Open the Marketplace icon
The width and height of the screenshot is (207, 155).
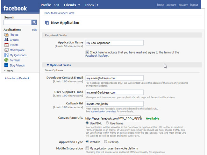pos(6,50)
